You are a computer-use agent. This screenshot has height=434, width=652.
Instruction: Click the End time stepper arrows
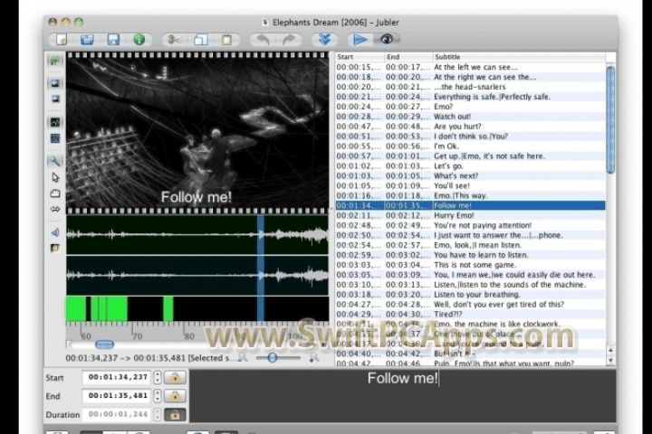158,395
